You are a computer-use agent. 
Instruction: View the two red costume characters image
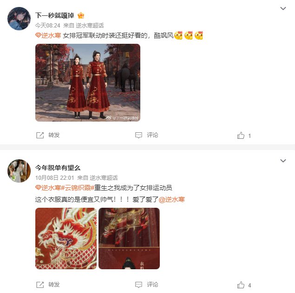click(88, 82)
